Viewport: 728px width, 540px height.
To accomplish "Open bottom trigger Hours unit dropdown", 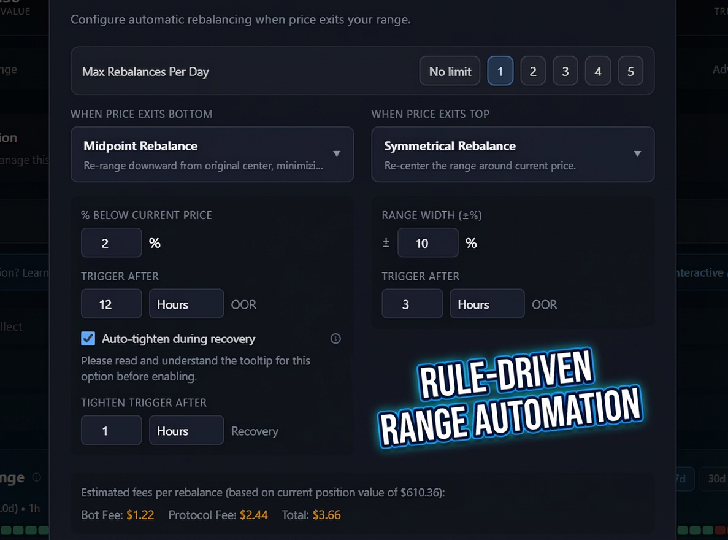I will pos(186,304).
